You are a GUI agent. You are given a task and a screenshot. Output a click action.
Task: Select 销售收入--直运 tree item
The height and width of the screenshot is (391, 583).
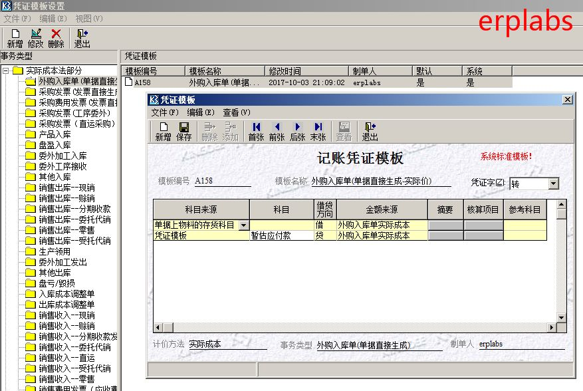pos(66,358)
